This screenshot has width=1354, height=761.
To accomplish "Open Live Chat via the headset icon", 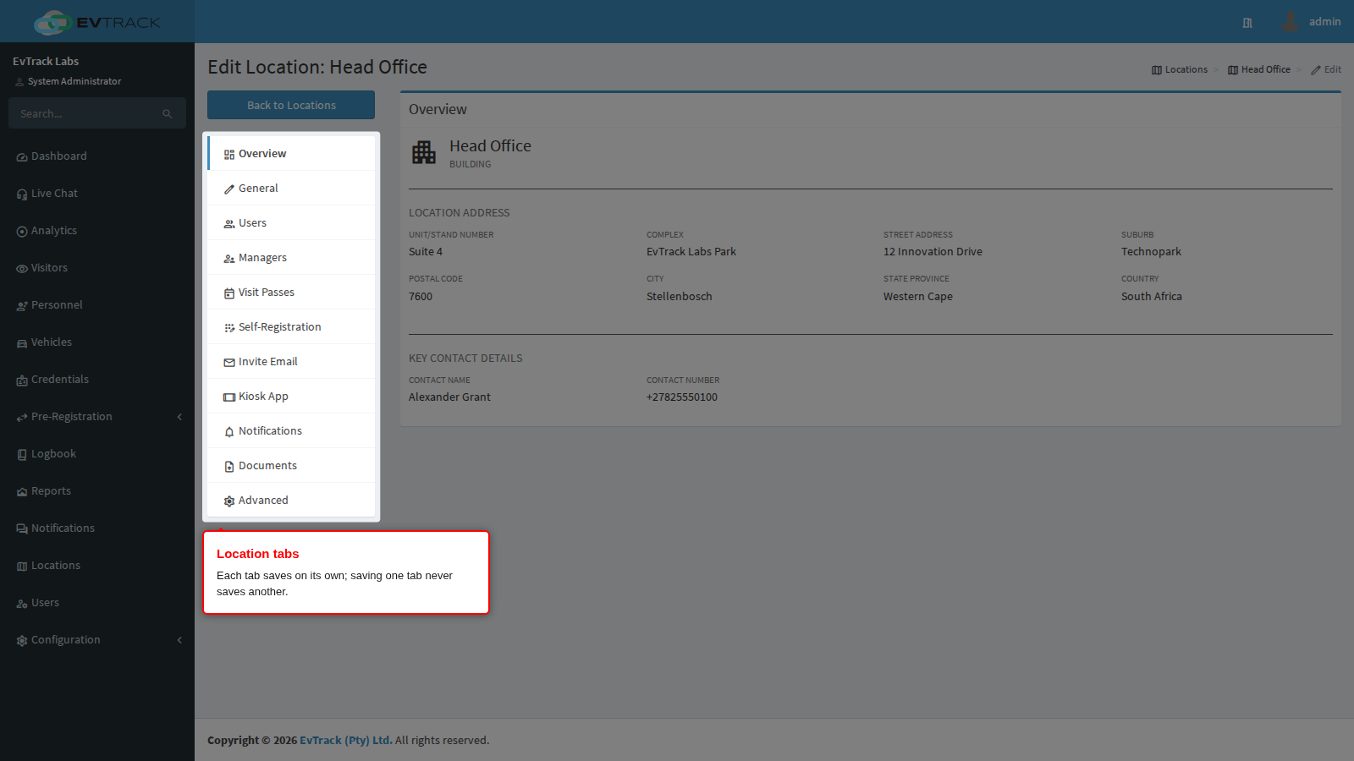I will pyautogui.click(x=22, y=194).
